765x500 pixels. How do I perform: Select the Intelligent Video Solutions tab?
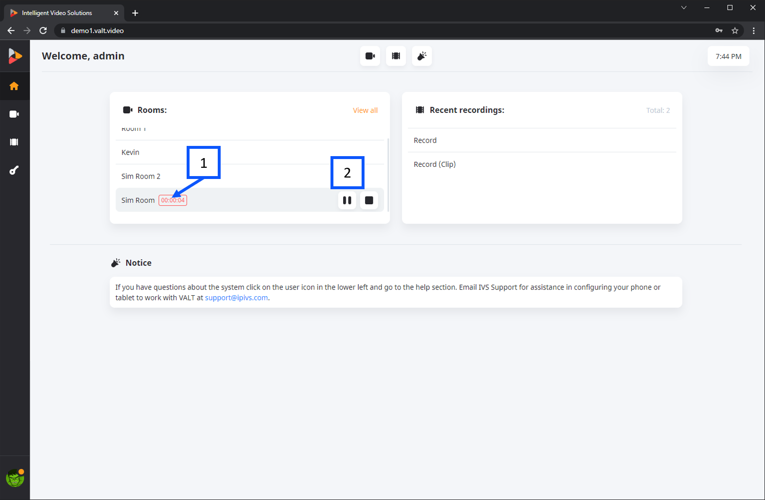(63, 13)
